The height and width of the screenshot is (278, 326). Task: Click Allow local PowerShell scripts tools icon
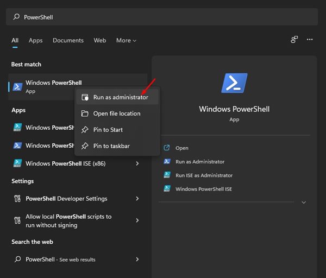pos(17,220)
